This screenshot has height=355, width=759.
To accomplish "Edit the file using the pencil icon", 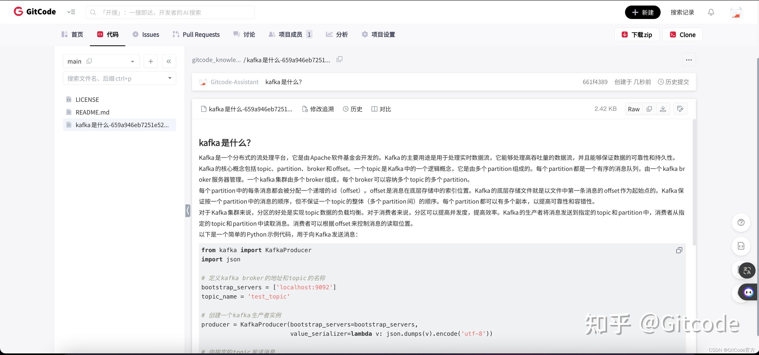I will point(680,109).
